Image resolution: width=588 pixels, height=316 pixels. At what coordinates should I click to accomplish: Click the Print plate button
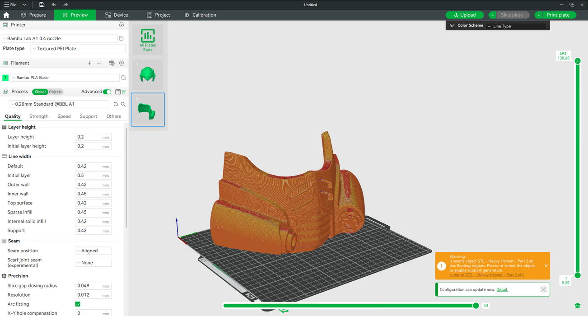pos(558,15)
